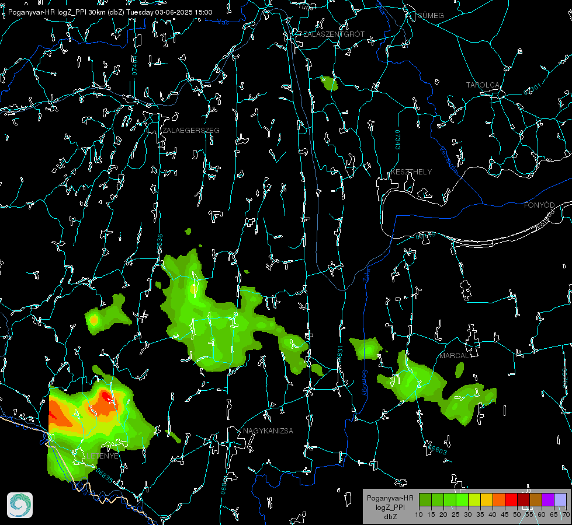Click the 'LETENYE' town label
This screenshot has height=525, width=572.
(x=102, y=456)
